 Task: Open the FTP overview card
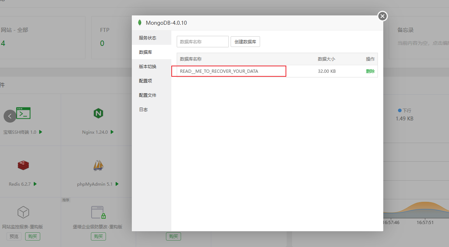[x=111, y=37]
